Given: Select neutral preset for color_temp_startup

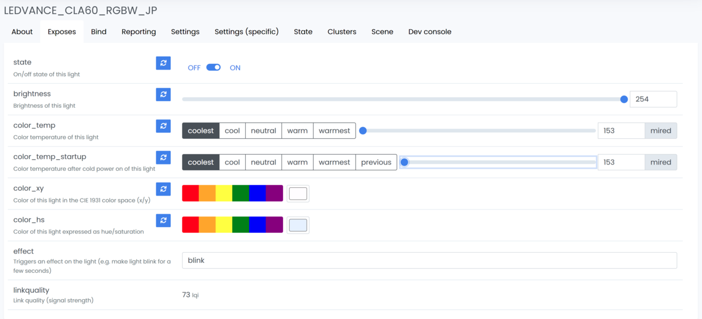Looking at the screenshot, I should [x=263, y=162].
